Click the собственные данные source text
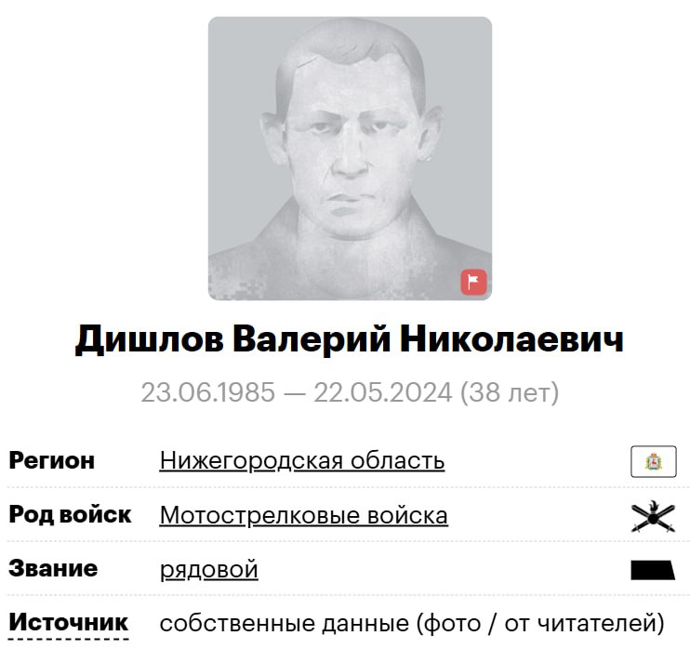This screenshot has height=649, width=690. point(285,624)
